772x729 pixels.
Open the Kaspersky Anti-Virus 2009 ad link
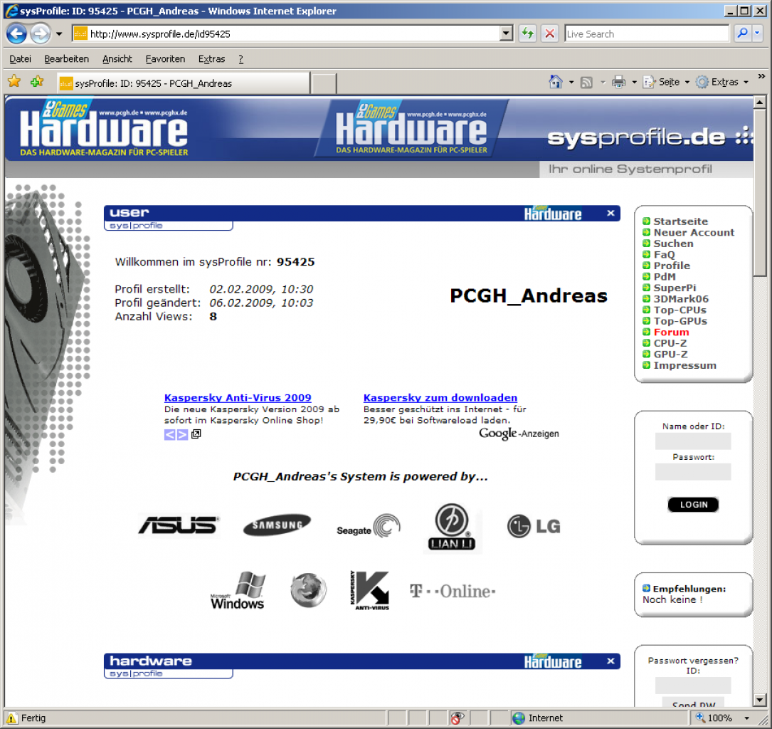[238, 397]
